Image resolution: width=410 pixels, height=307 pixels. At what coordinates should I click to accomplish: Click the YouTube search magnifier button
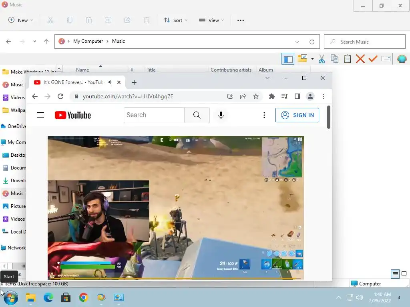(197, 115)
